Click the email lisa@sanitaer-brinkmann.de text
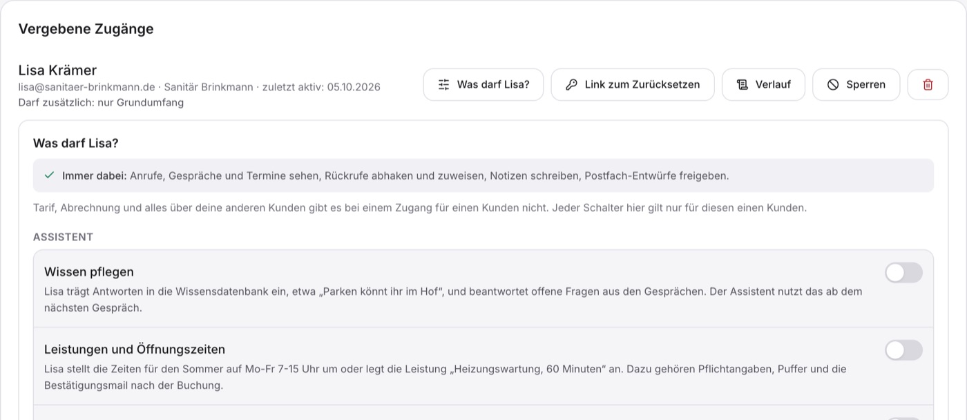Image resolution: width=967 pixels, height=420 pixels. [86, 87]
